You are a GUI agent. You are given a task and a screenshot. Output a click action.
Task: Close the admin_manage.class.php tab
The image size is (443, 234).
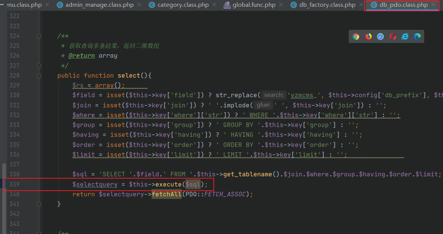click(x=139, y=5)
